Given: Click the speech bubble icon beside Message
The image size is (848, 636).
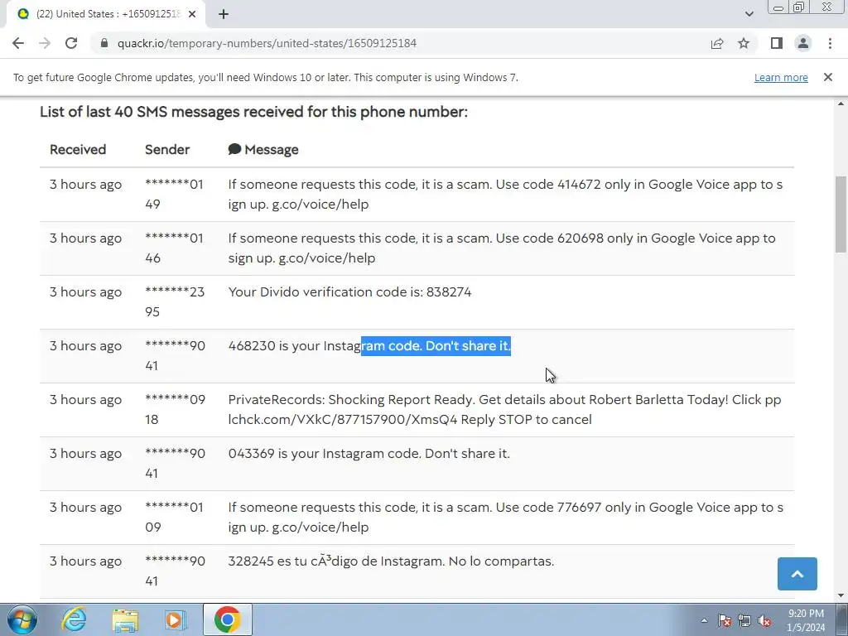Looking at the screenshot, I should [x=234, y=149].
